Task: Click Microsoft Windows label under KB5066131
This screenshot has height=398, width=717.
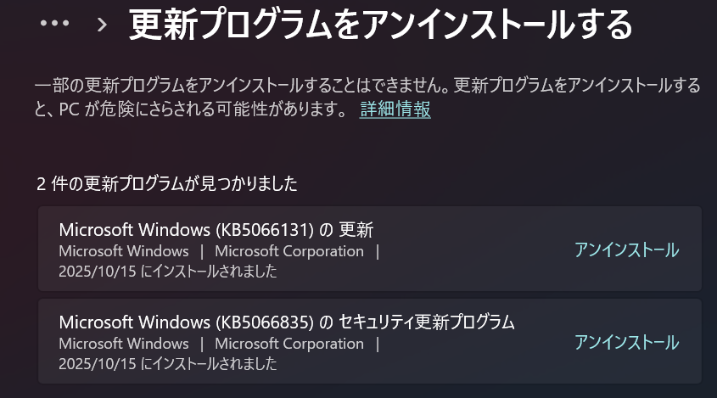Action: (124, 251)
